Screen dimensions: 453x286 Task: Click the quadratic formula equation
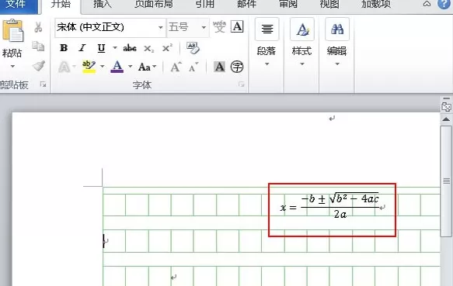pyautogui.click(x=330, y=206)
